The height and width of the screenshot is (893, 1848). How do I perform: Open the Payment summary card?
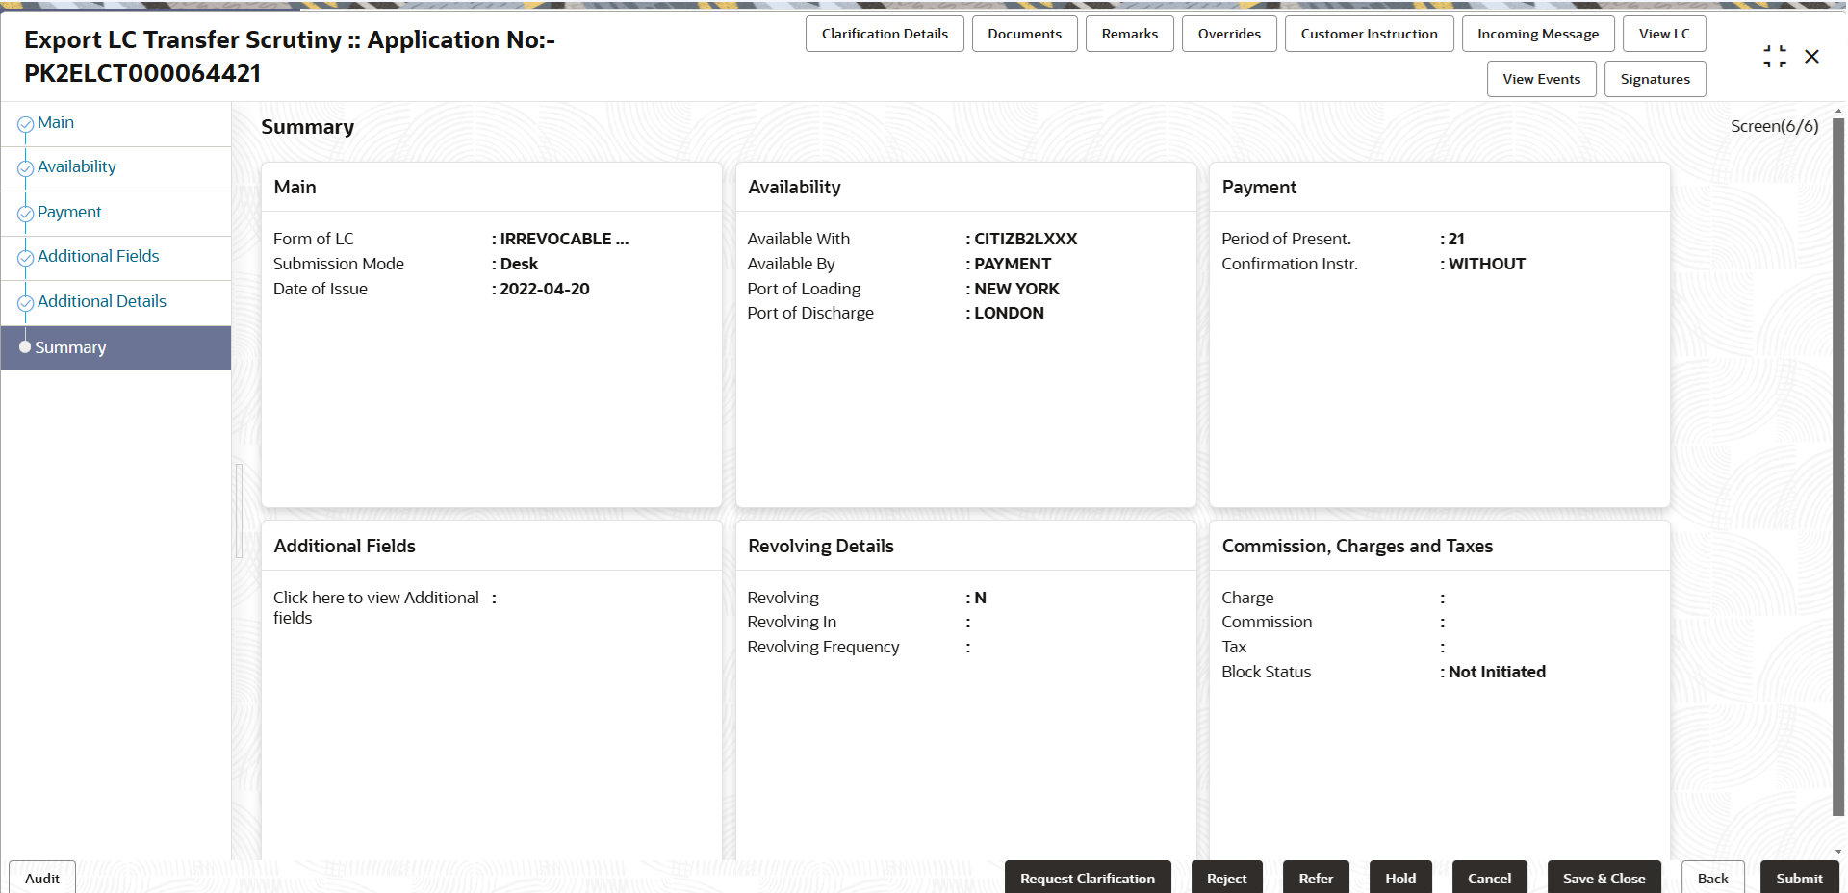(x=1440, y=335)
